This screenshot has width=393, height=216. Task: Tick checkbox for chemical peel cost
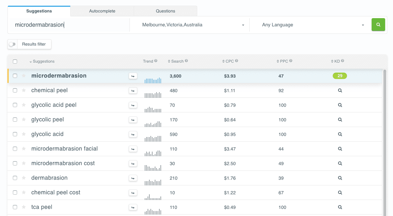tap(15, 193)
